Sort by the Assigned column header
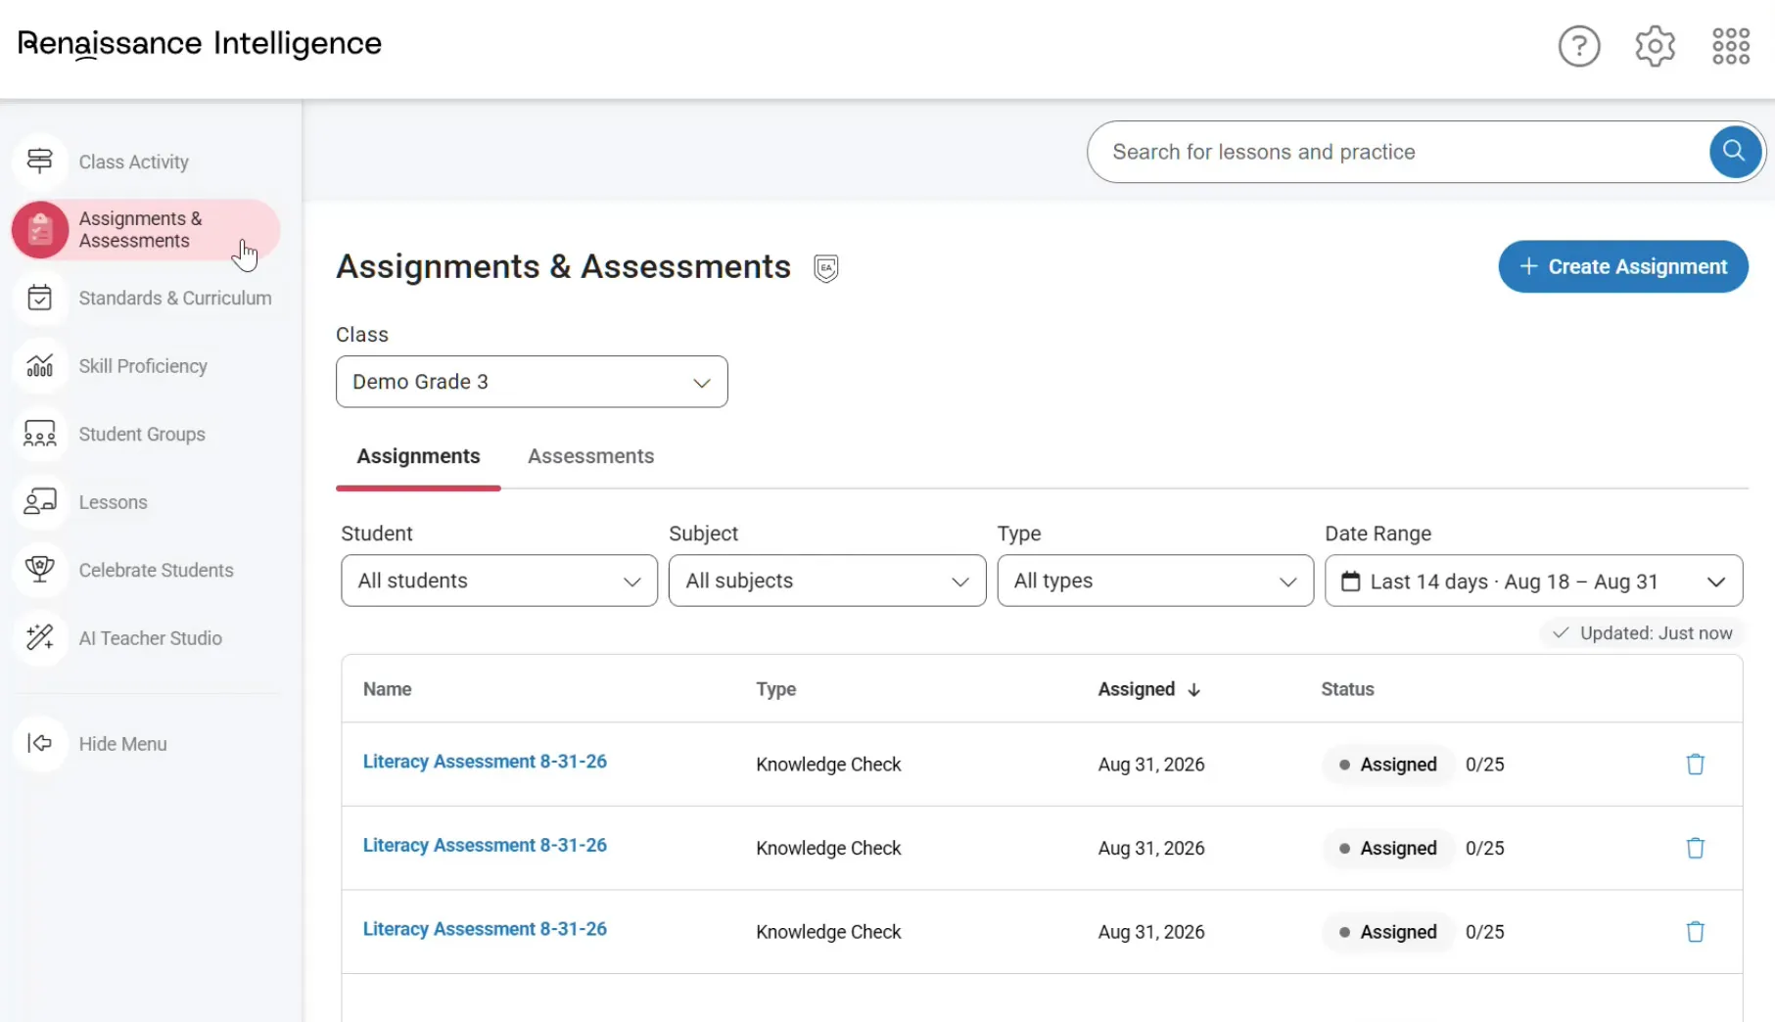Screen dimensions: 1775x1022 click(x=1148, y=689)
